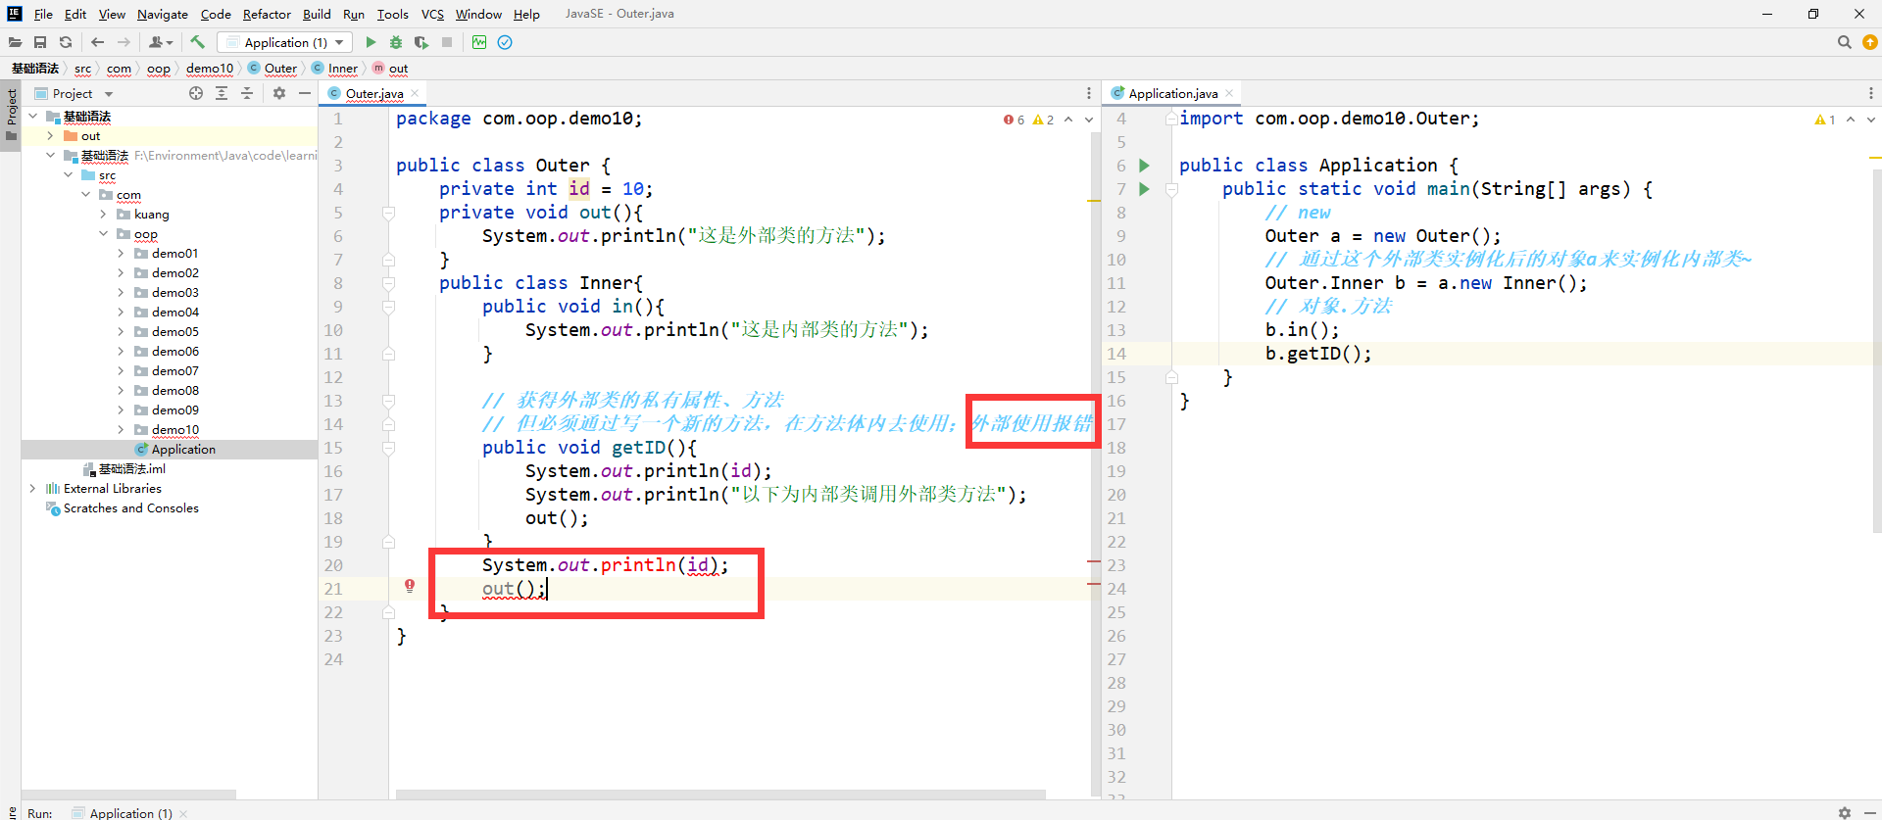Click the warning indicator in Application.java editor

coord(1825,120)
